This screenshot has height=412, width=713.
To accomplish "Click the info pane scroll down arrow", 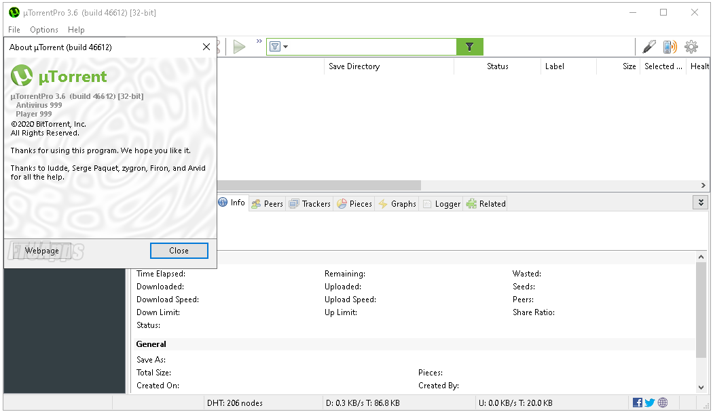I will coord(701,388).
